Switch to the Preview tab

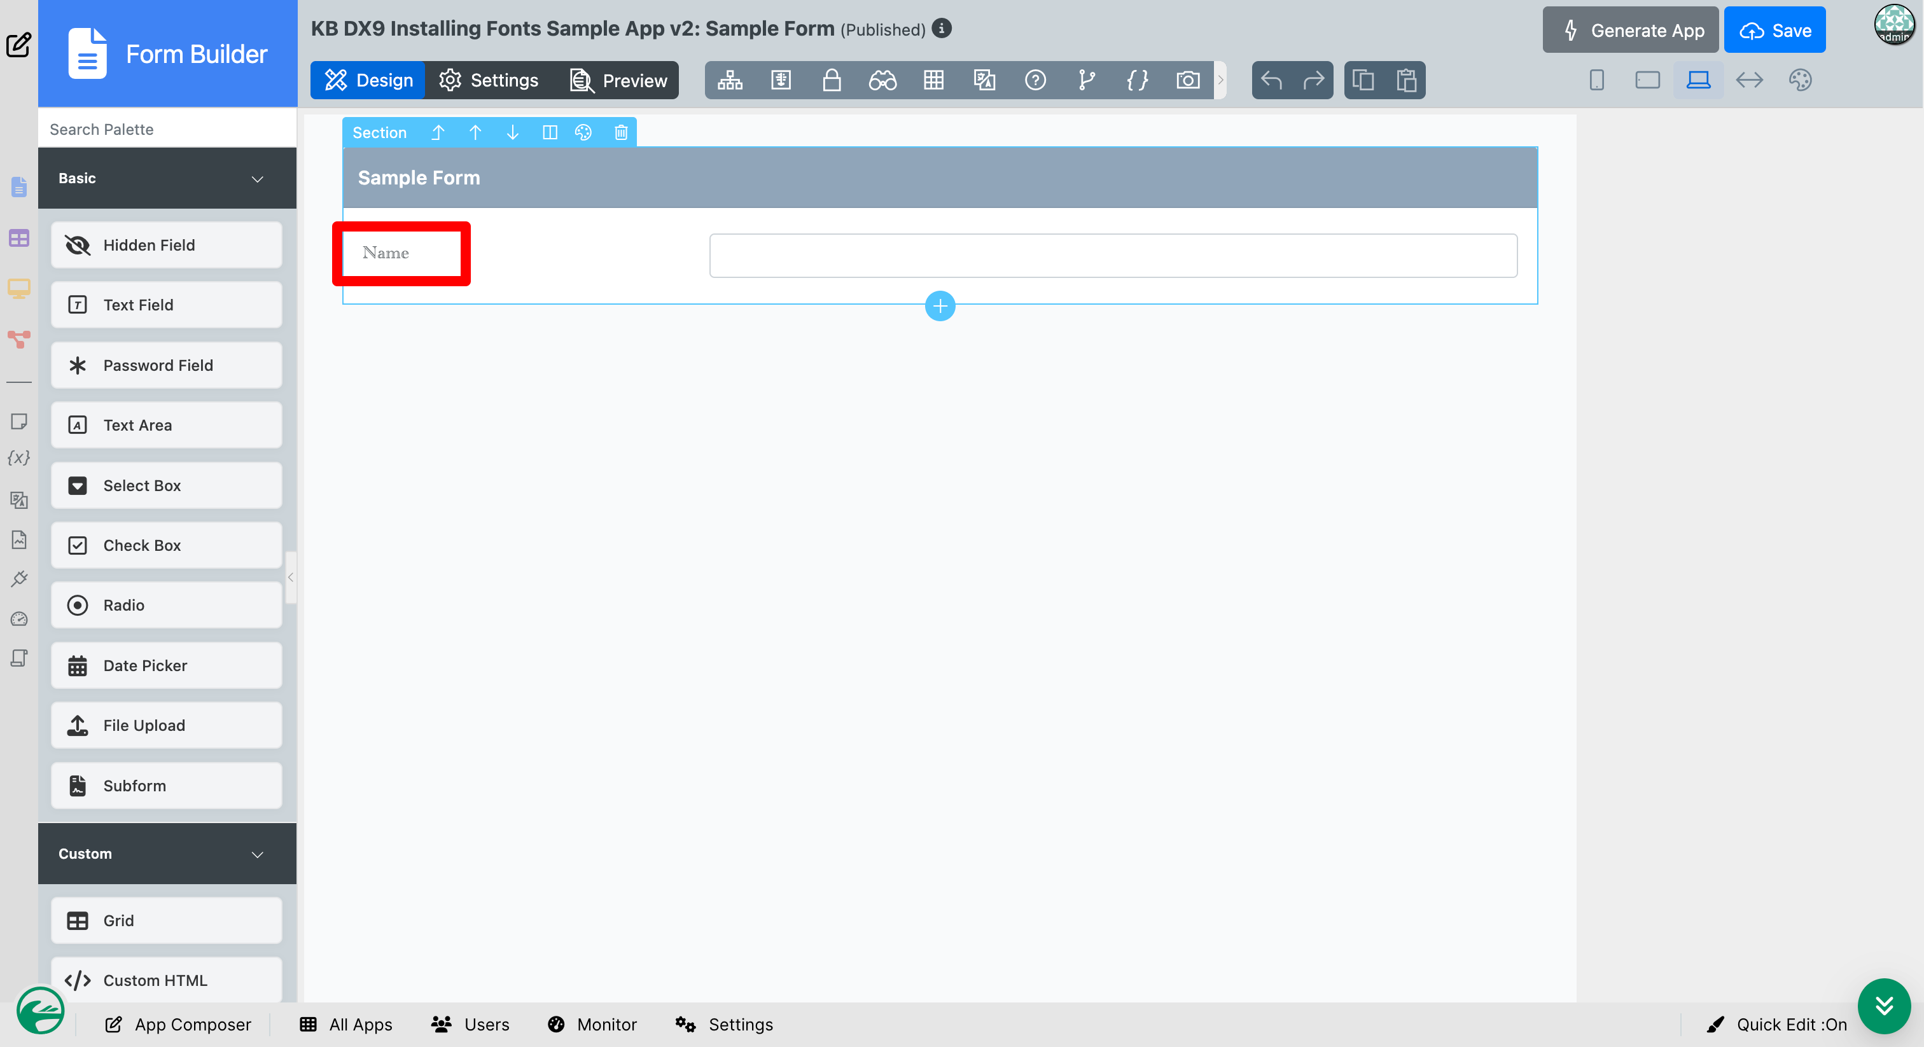(x=618, y=80)
